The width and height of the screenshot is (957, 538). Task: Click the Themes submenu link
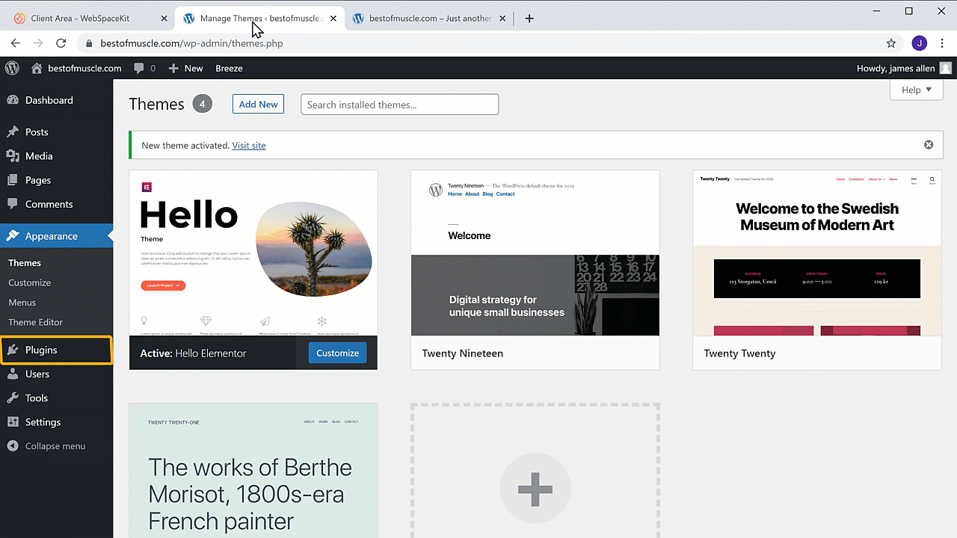pos(25,263)
